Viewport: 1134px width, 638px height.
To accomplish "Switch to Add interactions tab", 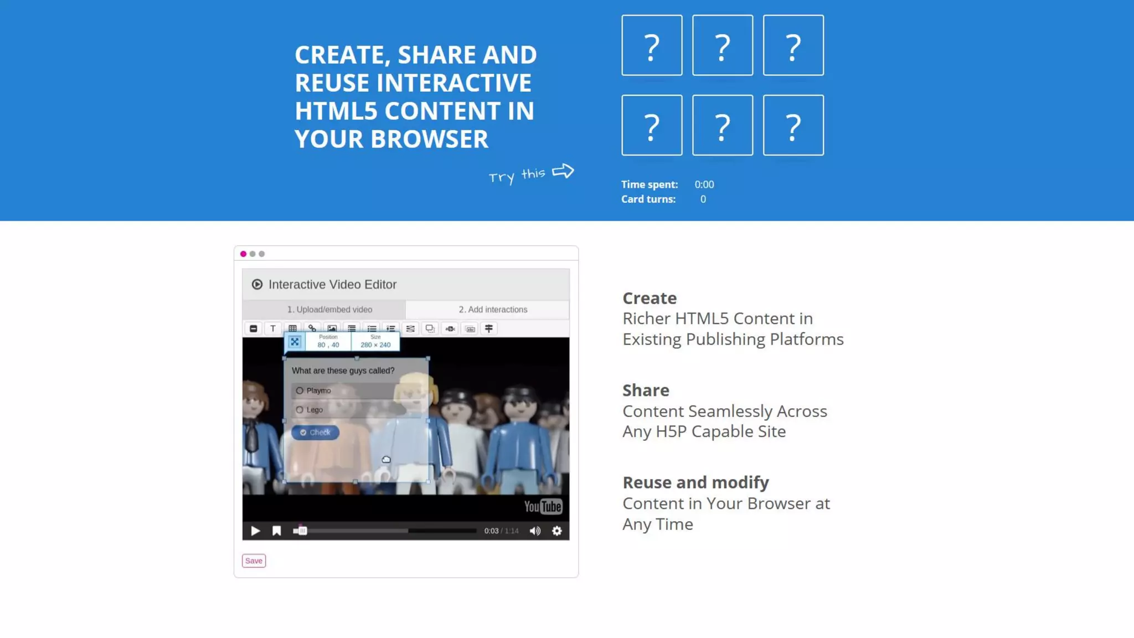I will point(492,310).
